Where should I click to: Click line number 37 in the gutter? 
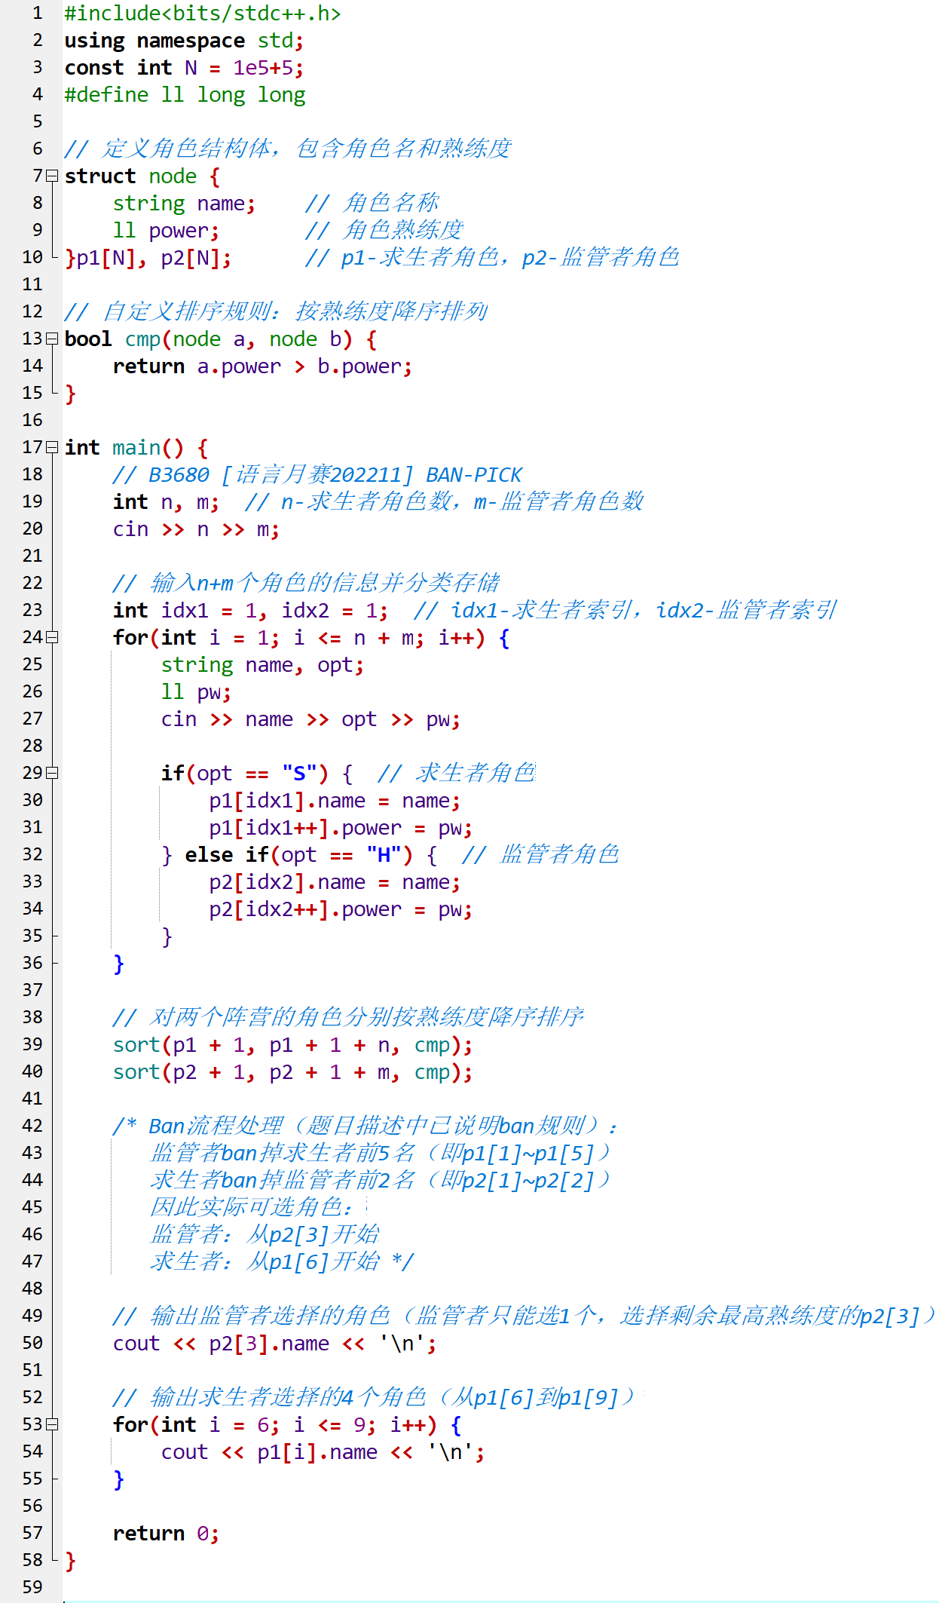click(x=32, y=990)
